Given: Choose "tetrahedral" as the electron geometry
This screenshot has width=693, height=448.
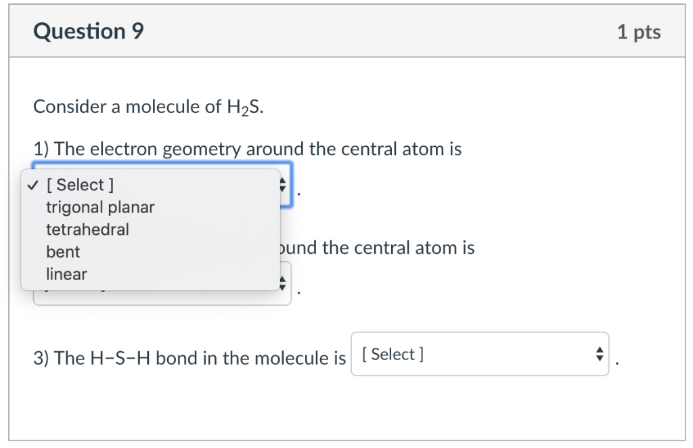Looking at the screenshot, I should [x=87, y=229].
